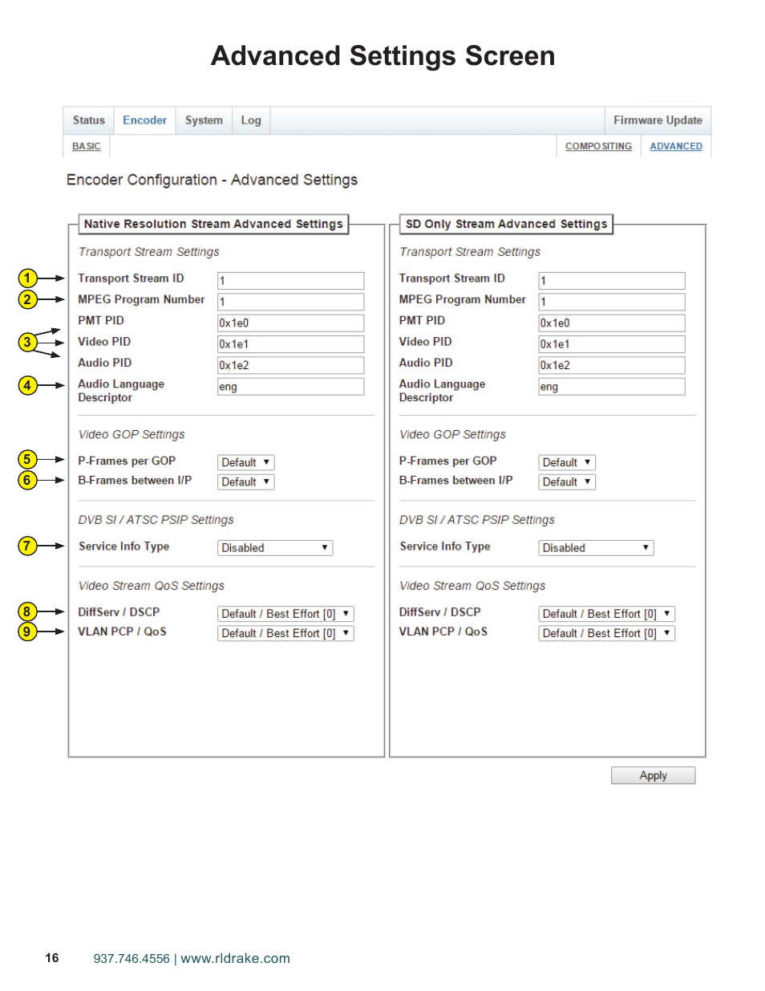The width and height of the screenshot is (765, 991).
Task: Click Native Resolution Audio PID field
Action: (x=290, y=365)
